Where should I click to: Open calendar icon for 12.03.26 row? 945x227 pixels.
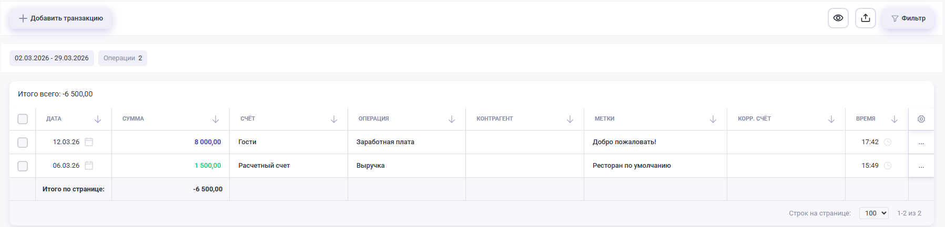coord(89,142)
